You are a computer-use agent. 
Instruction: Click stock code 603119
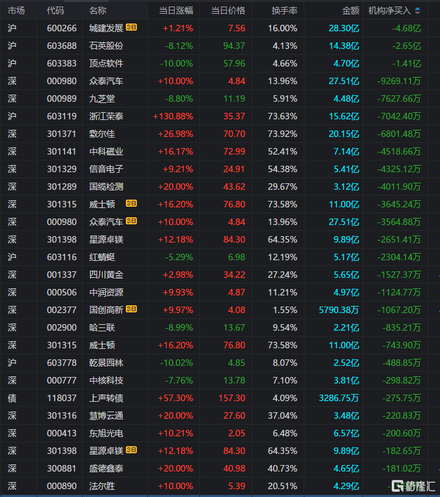pyautogui.click(x=62, y=116)
